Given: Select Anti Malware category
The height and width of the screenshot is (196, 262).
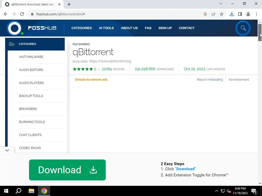Looking at the screenshot, I should pos(31,57).
